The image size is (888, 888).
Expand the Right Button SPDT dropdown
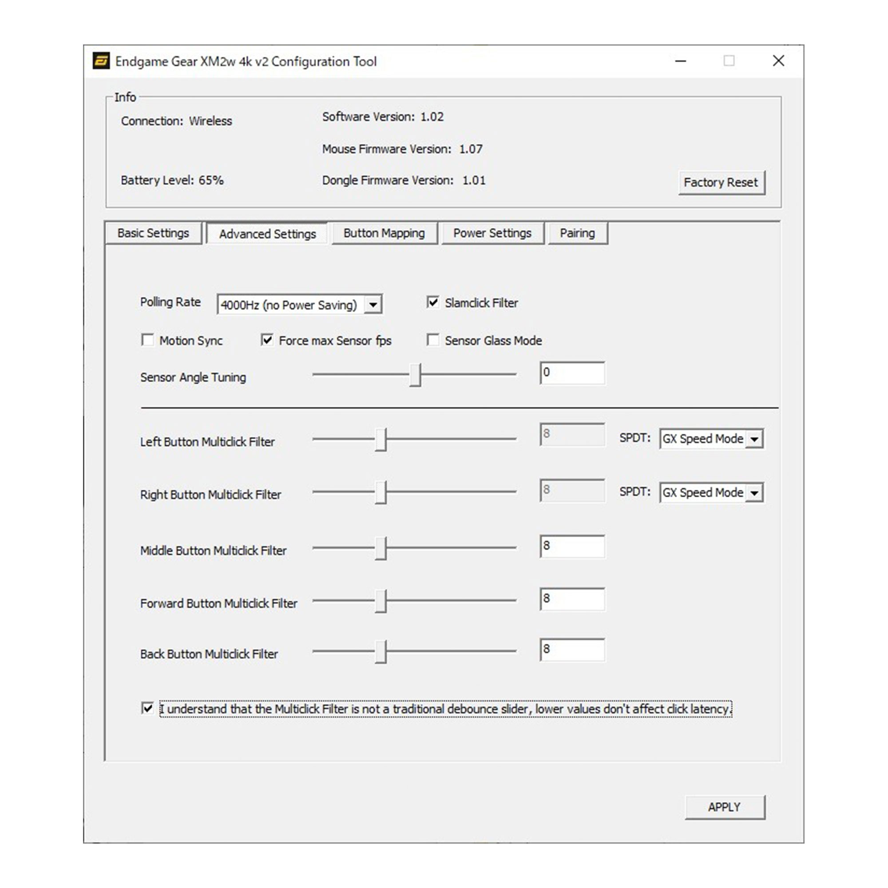[754, 493]
